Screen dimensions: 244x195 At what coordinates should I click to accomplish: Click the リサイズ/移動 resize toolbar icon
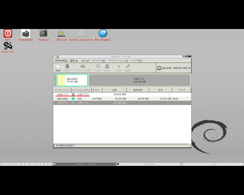(x=82, y=66)
